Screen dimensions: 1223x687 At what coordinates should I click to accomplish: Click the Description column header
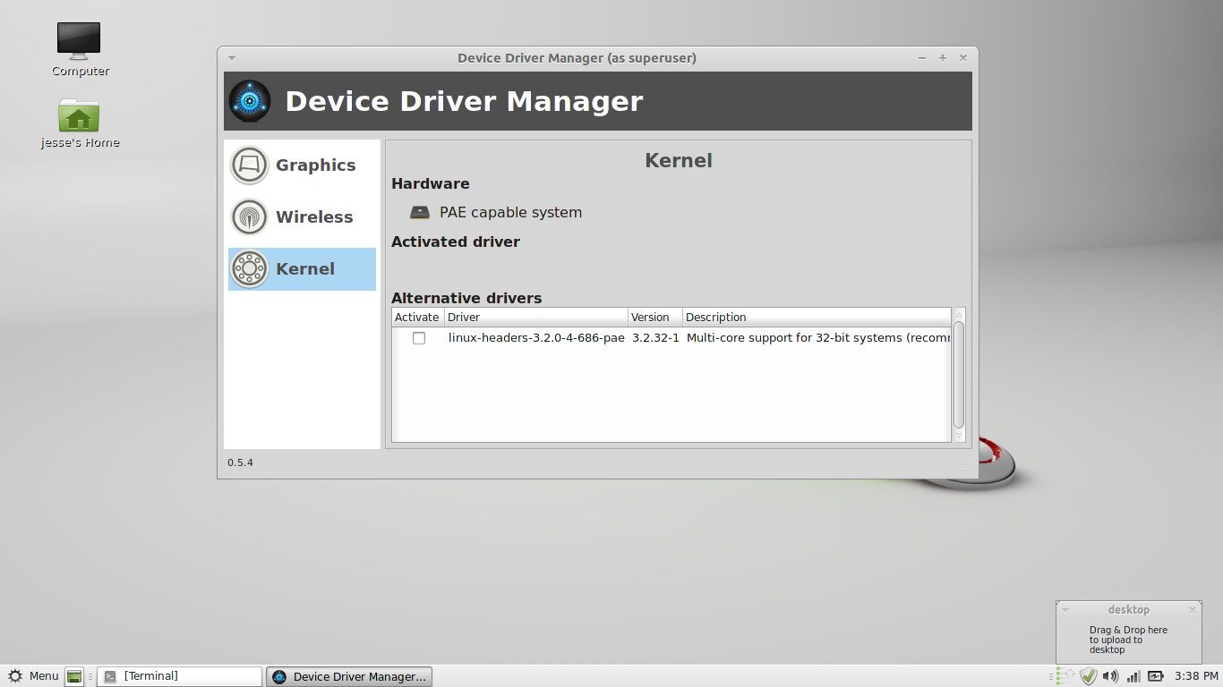coord(817,318)
